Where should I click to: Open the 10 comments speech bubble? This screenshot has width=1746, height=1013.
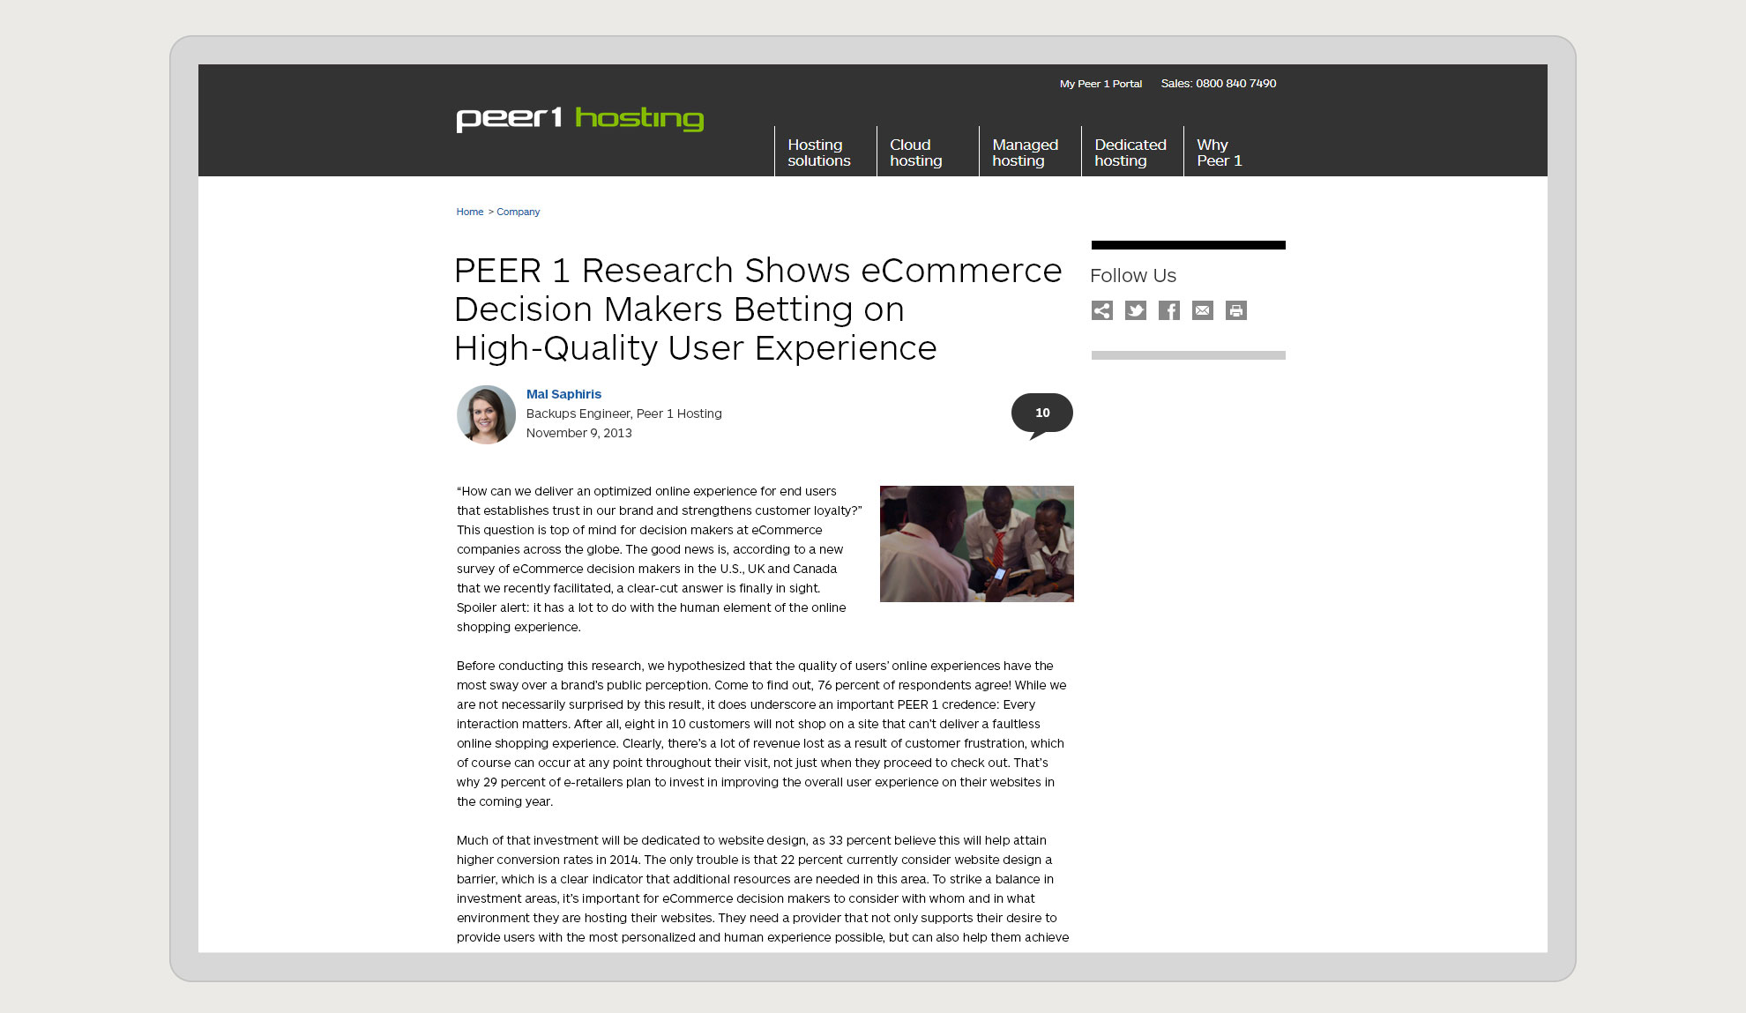pos(1041,414)
